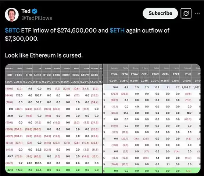204x176 pixels.
Task: Click the IBIT column header in the image
Action: pyautogui.click(x=10, y=75)
